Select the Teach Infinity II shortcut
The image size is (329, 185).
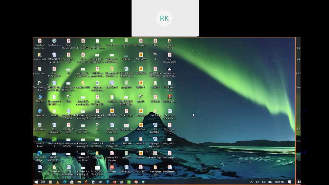point(54,142)
